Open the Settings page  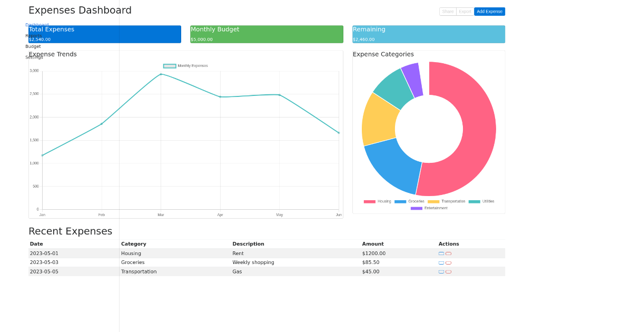34,57
